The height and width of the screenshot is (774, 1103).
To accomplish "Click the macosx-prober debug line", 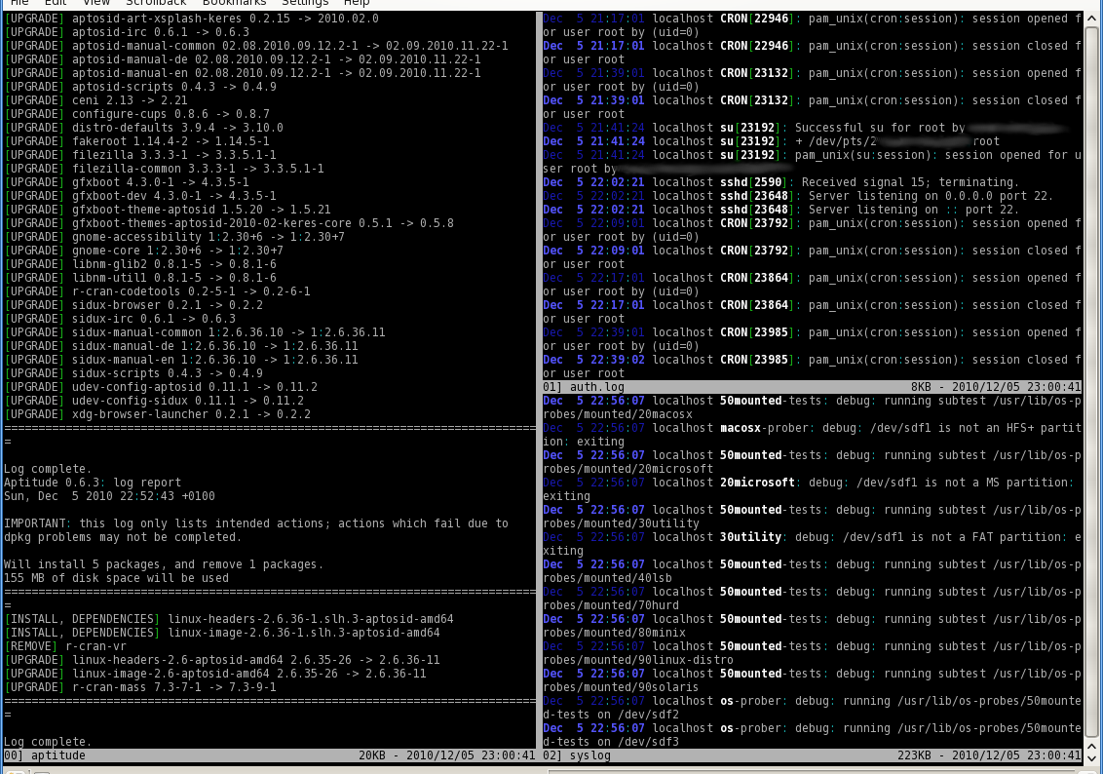I will point(811,428).
